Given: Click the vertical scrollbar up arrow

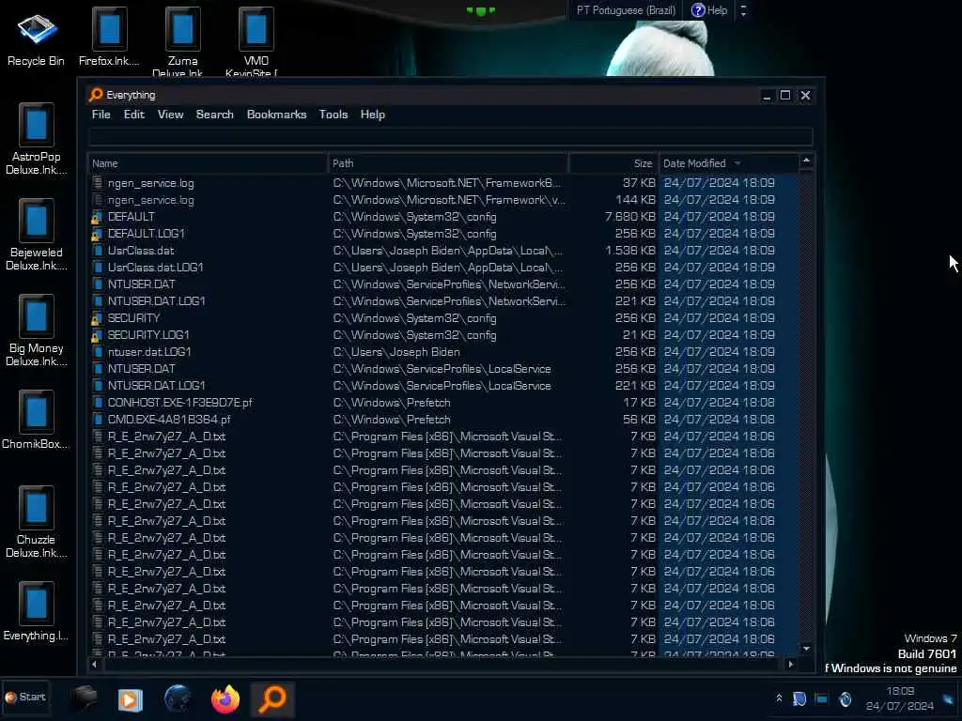Looking at the screenshot, I should (x=806, y=161).
